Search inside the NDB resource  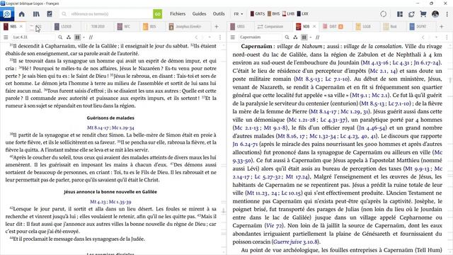pyautogui.click(x=287, y=38)
